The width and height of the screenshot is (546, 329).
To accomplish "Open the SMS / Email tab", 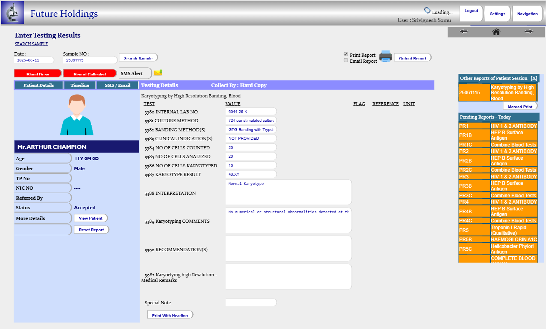I will pyautogui.click(x=117, y=85).
